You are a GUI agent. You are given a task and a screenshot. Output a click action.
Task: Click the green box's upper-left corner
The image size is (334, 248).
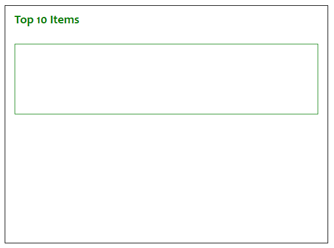click(x=15, y=44)
